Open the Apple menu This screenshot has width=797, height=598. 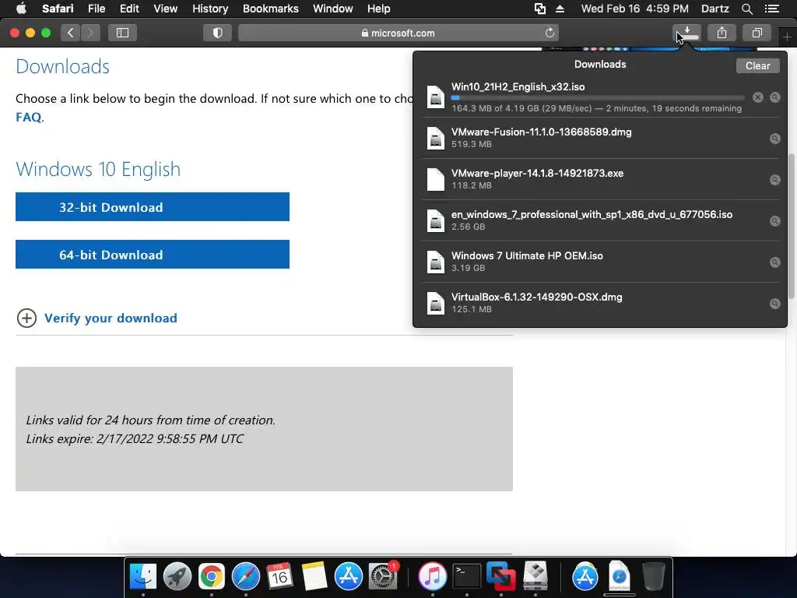click(21, 9)
